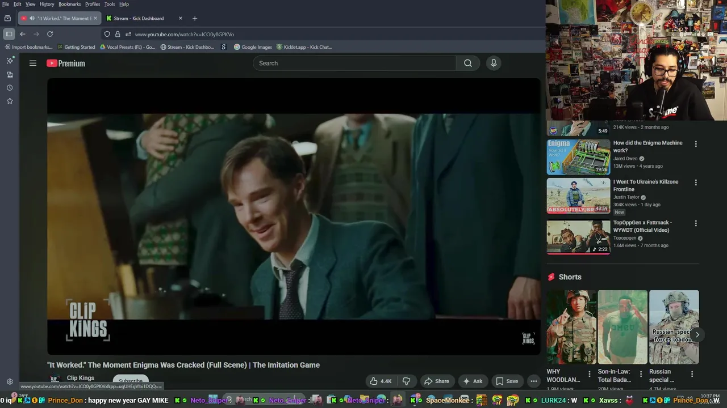The height and width of the screenshot is (408, 727).
Task: Close the "It Worked." YouTube tab
Action: [95, 18]
